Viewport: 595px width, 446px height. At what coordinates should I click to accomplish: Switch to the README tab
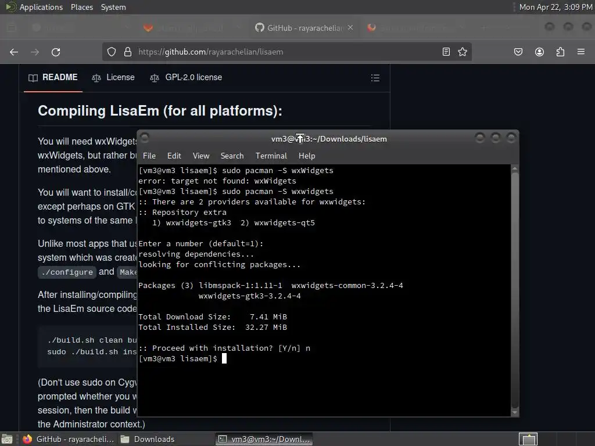53,77
